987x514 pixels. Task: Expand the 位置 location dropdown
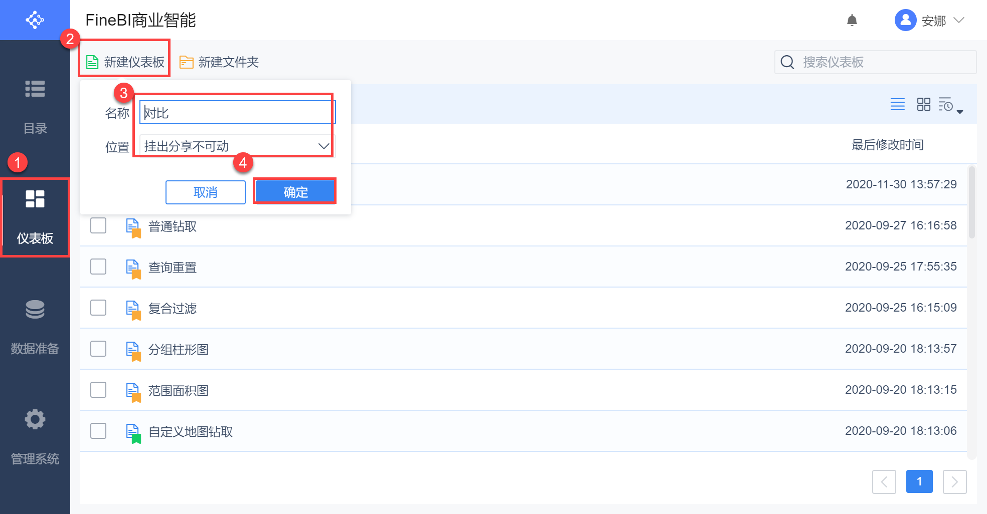coord(323,146)
